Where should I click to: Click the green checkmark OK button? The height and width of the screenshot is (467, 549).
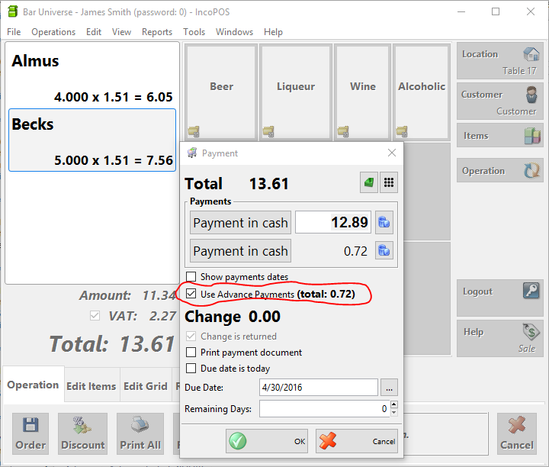click(x=267, y=441)
